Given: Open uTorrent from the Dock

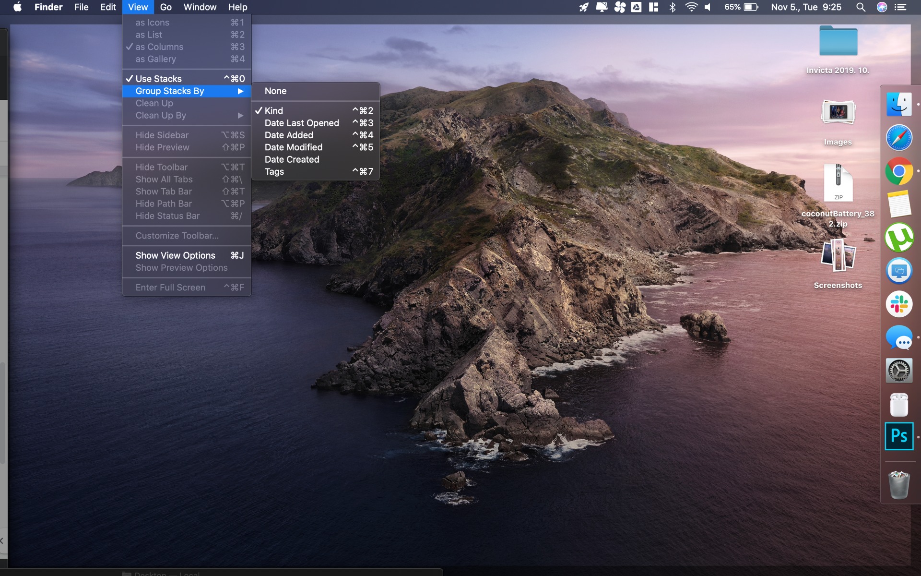Looking at the screenshot, I should (x=899, y=238).
